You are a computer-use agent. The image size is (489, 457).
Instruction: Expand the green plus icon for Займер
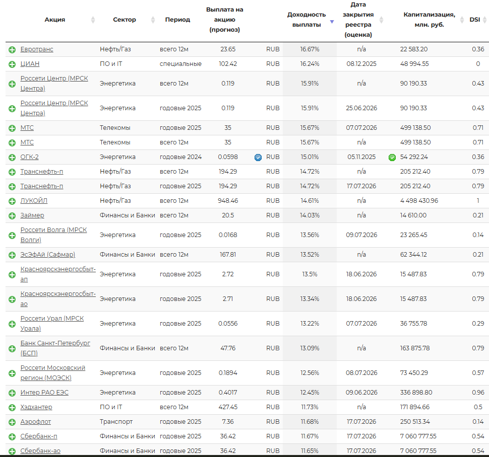pos(12,216)
